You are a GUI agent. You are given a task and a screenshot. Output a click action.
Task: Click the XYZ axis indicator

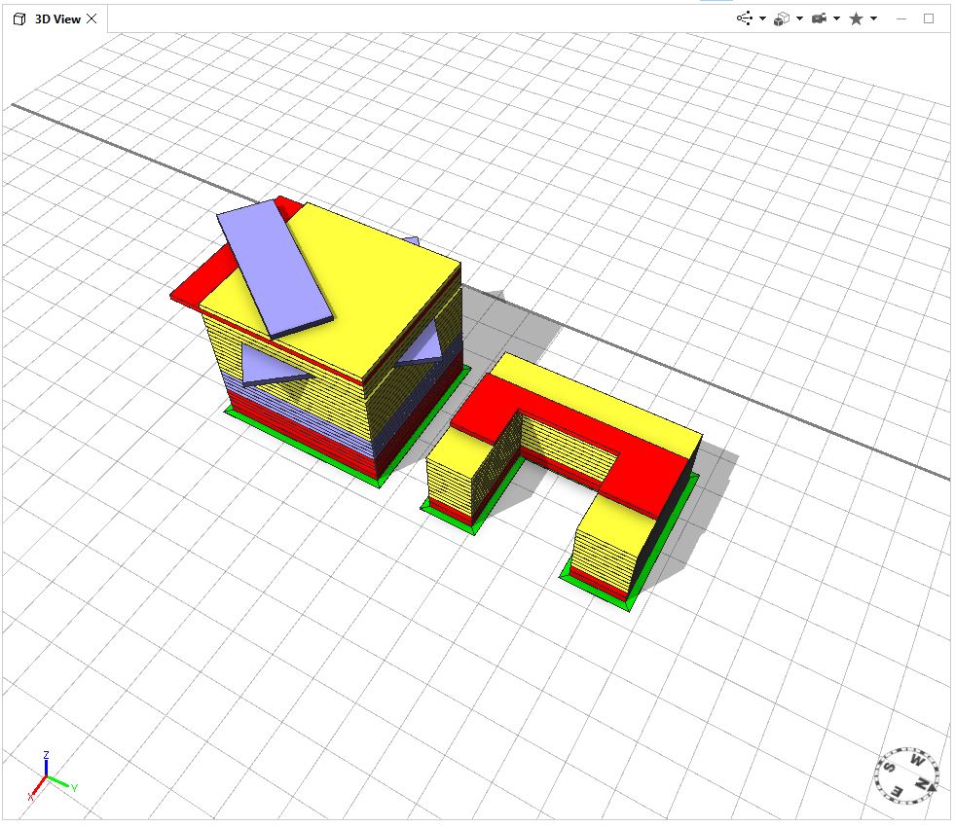coord(51,776)
